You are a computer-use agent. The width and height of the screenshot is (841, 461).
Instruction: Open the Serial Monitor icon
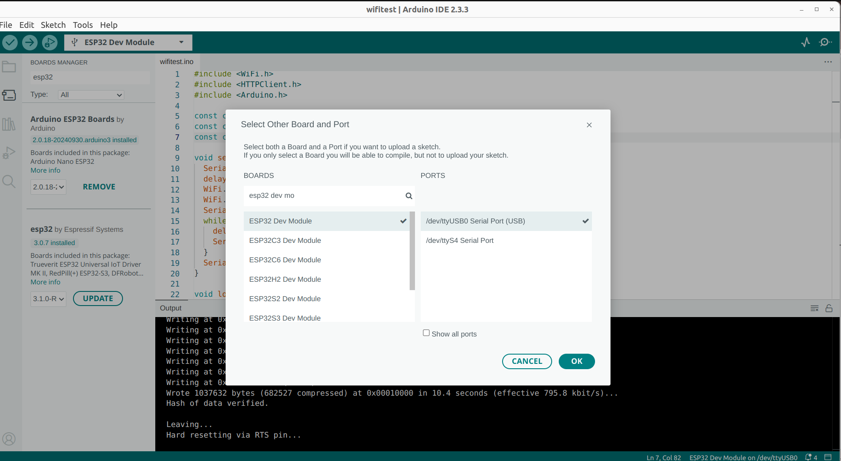tap(825, 42)
